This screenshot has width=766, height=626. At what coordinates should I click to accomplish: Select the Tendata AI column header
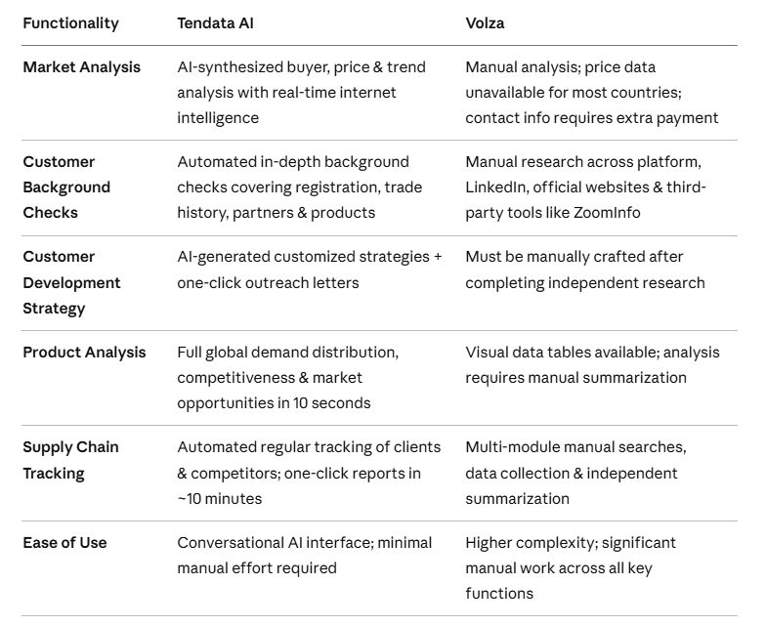click(215, 23)
